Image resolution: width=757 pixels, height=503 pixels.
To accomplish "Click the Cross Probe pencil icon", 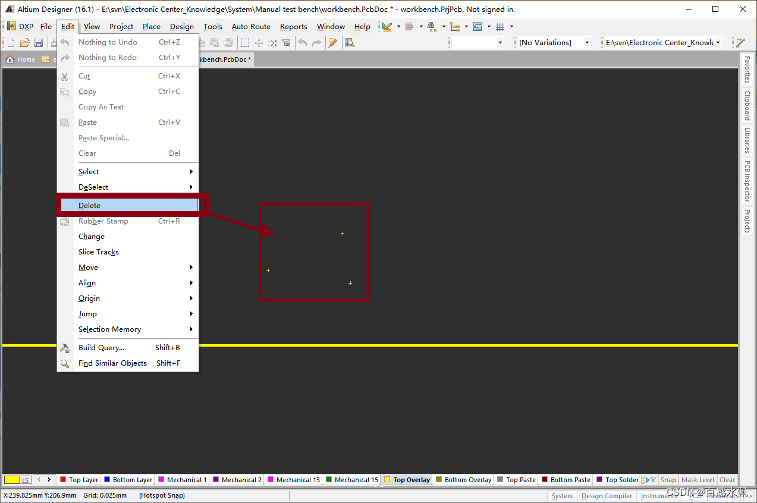I will click(x=333, y=43).
